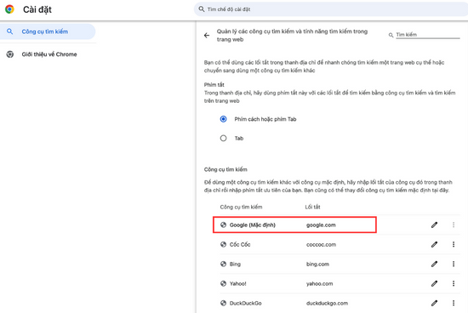Click the coccoc.com shortcut text
The width and height of the screenshot is (468, 313).
321,245
